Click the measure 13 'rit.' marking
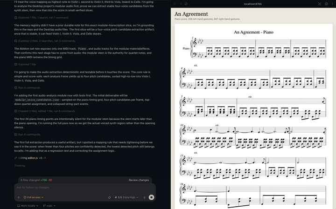Image resolution: width=336 pixels, height=209 pixels. tap(196, 153)
